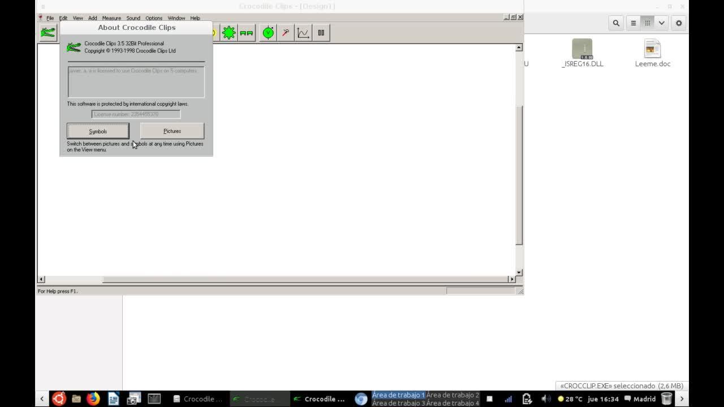The width and height of the screenshot is (724, 407).
Task: Switch to first Crocodile taskbar window
Action: (198, 399)
